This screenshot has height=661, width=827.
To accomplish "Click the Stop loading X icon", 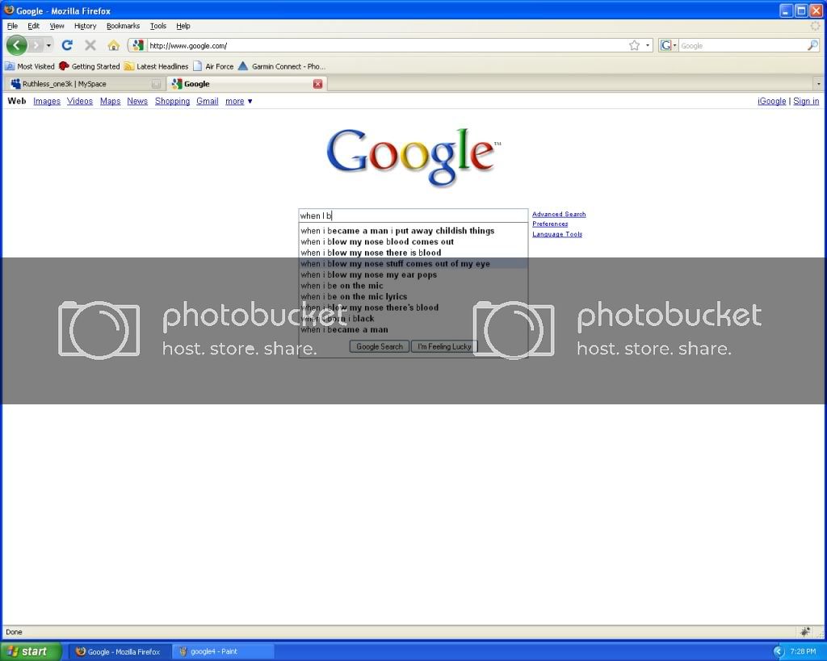I will click(x=90, y=45).
